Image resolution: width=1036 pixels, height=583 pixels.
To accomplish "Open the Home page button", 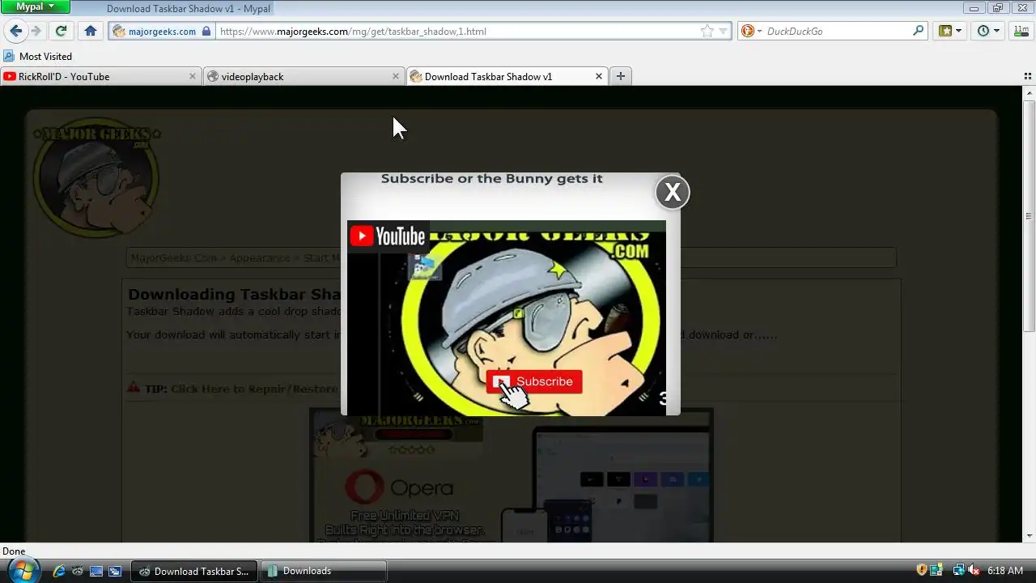I will coord(91,31).
